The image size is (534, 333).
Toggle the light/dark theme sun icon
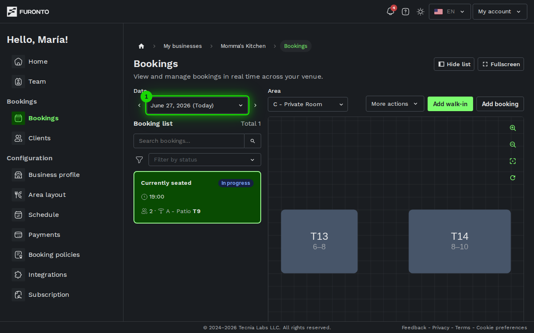pyautogui.click(x=421, y=12)
